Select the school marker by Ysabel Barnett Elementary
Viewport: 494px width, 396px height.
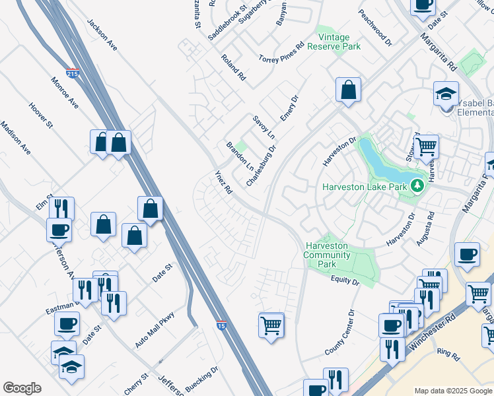pyautogui.click(x=446, y=95)
